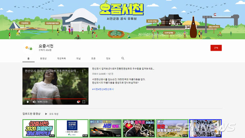Open the featured video title link 한산모시 입어보셨나요
Viewport: 245px width, 138px height.
point(123,68)
